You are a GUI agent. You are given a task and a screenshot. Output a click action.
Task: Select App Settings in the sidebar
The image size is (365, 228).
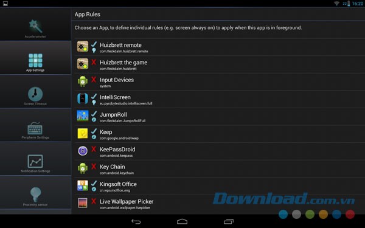coord(35,58)
